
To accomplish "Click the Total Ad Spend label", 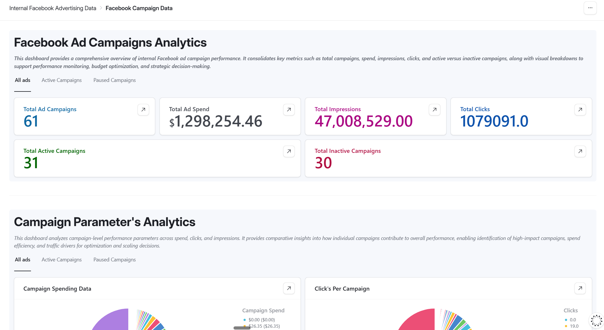I will tap(189, 109).
